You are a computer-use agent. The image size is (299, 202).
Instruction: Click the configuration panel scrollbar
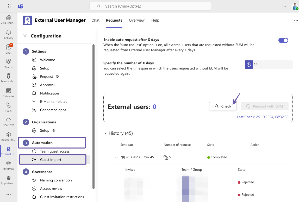(x=94, y=116)
